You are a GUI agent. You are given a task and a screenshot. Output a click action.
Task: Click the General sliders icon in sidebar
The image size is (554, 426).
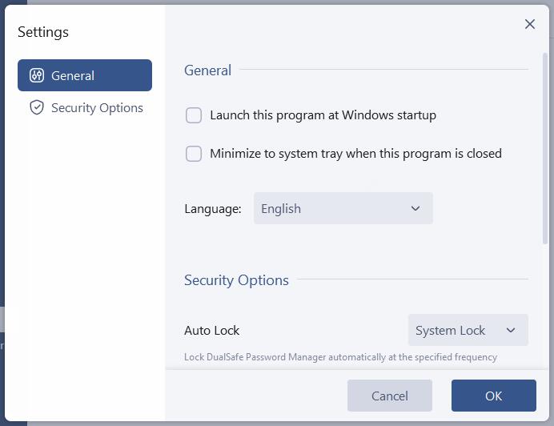tap(37, 75)
